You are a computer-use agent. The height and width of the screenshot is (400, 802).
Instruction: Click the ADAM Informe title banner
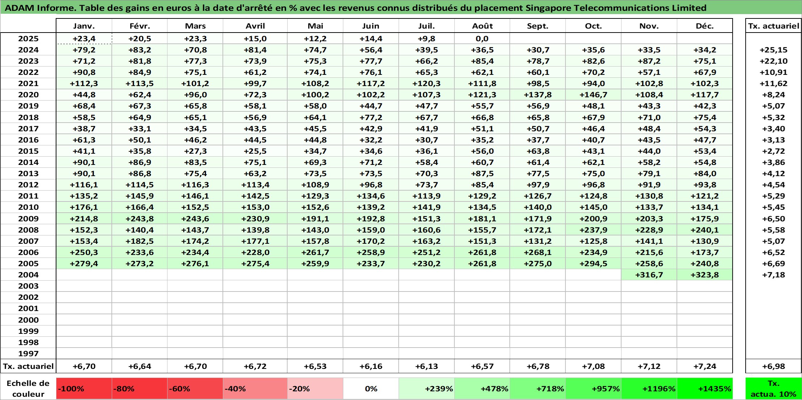click(401, 8)
